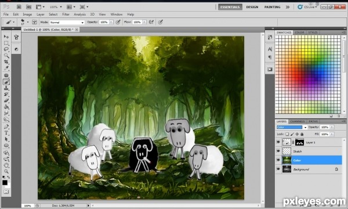Select the Pen tool
348x209 pixels.
(6, 127)
